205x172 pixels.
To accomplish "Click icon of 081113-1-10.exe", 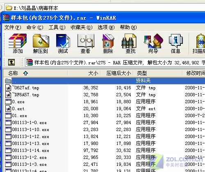I will click(x=8, y=129).
